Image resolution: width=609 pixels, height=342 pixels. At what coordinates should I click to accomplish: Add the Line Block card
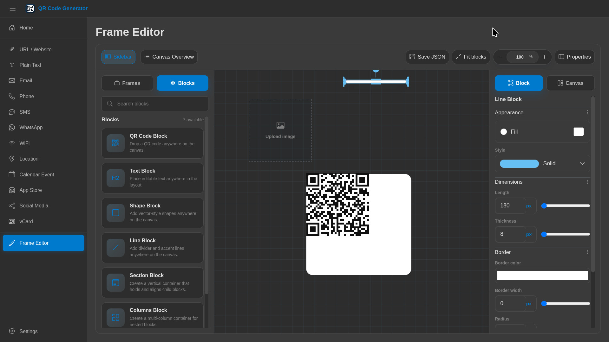[x=153, y=248]
